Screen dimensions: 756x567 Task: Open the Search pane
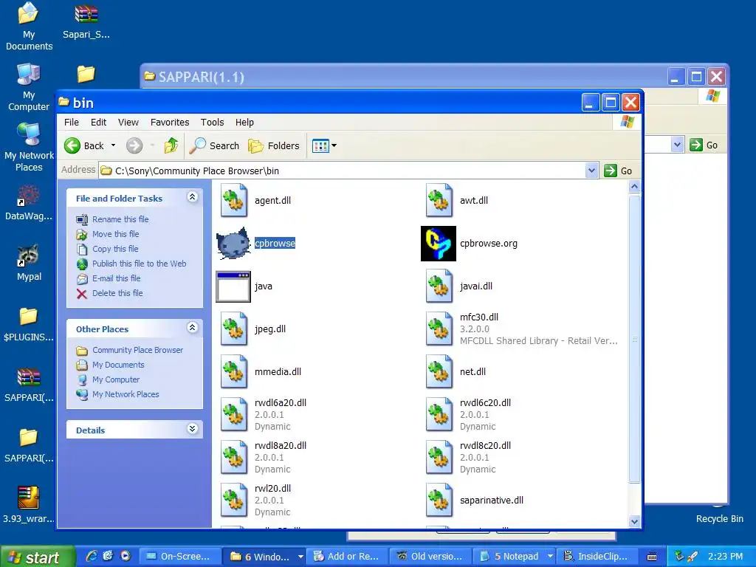tap(214, 145)
